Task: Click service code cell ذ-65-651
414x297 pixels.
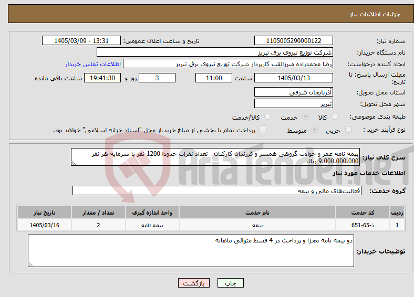Action: coord(363,225)
